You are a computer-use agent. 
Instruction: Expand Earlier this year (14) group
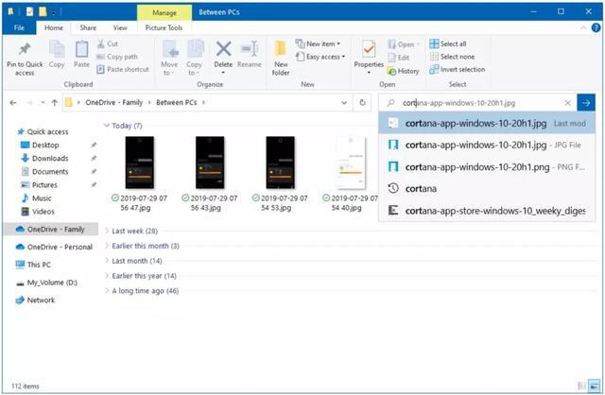(x=107, y=276)
